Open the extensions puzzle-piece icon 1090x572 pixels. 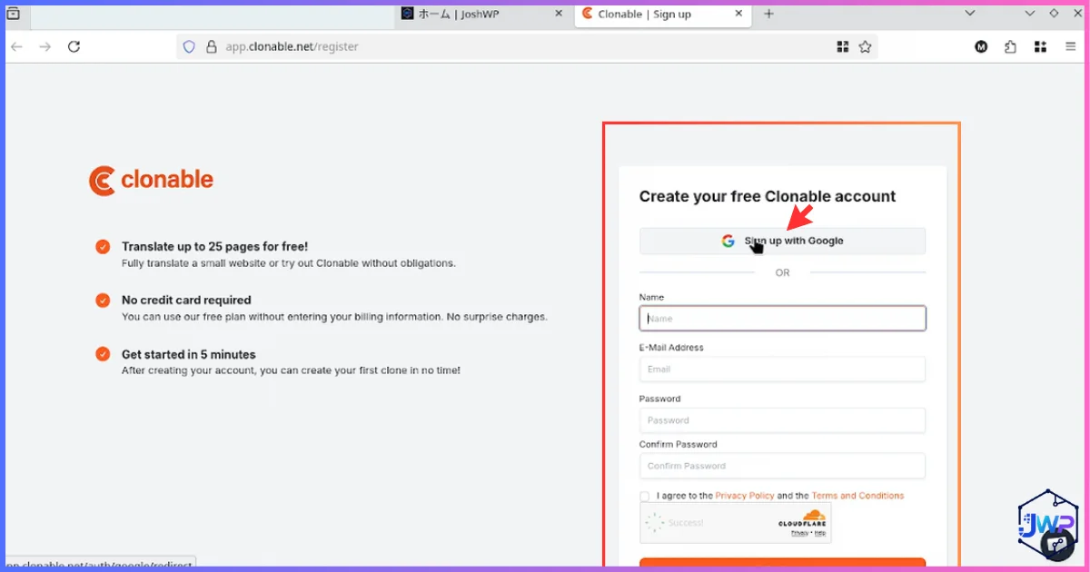point(1011,47)
